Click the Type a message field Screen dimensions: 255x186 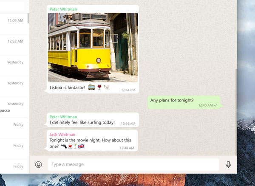click(x=133, y=165)
